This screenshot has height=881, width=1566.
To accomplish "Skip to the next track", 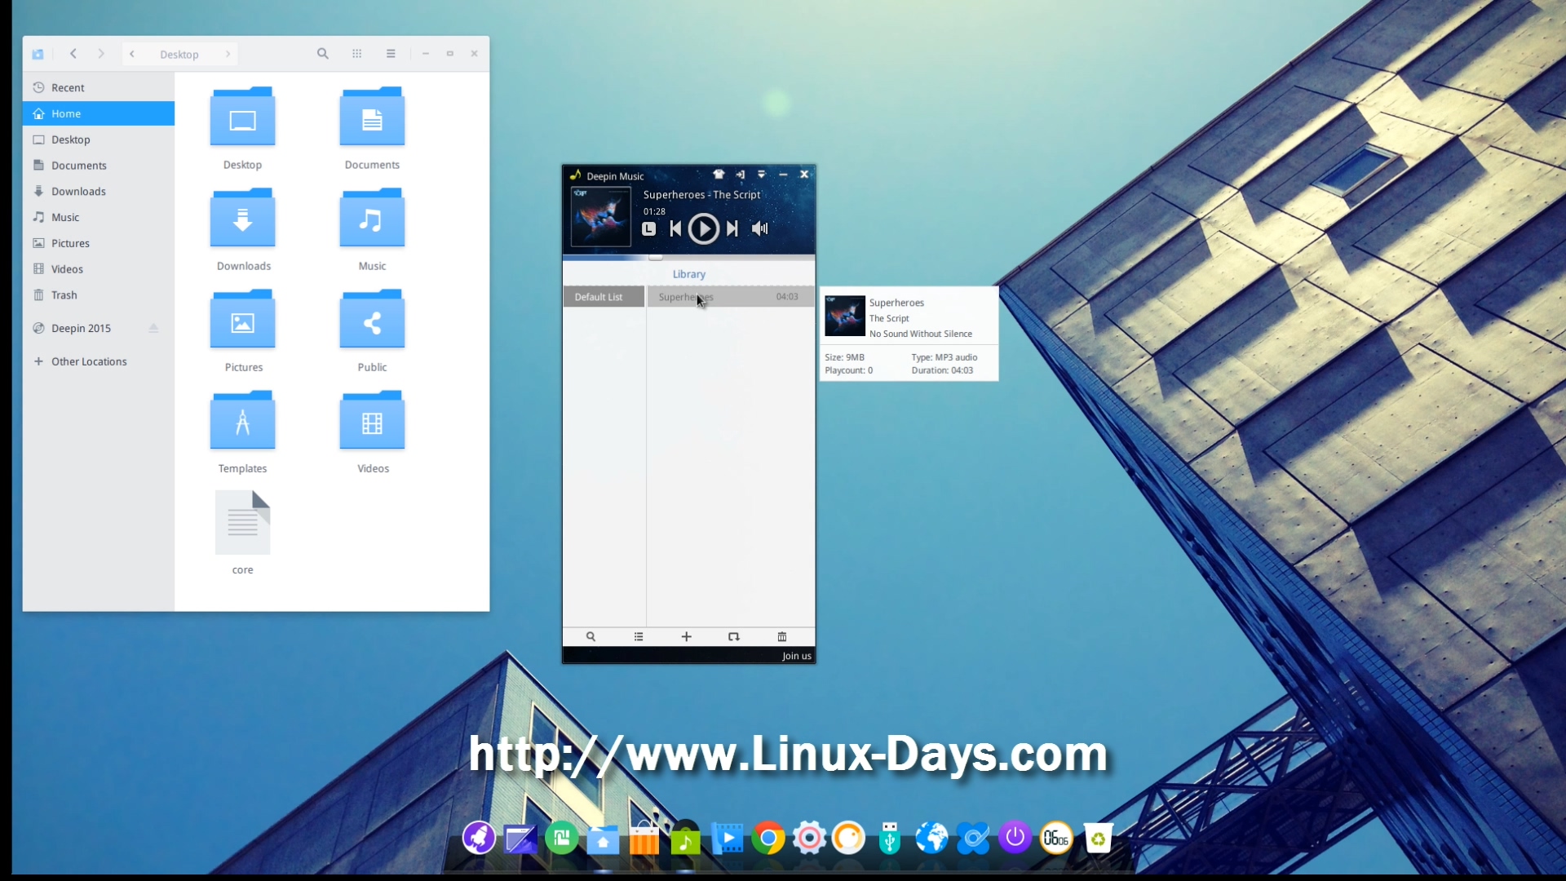I will [x=732, y=229].
